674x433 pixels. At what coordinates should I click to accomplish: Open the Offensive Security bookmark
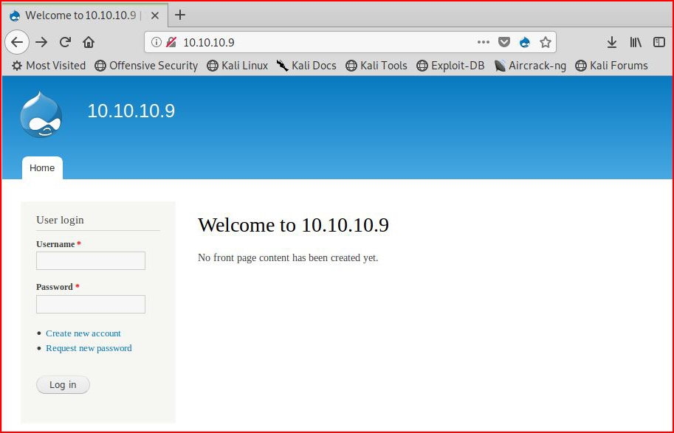point(146,66)
